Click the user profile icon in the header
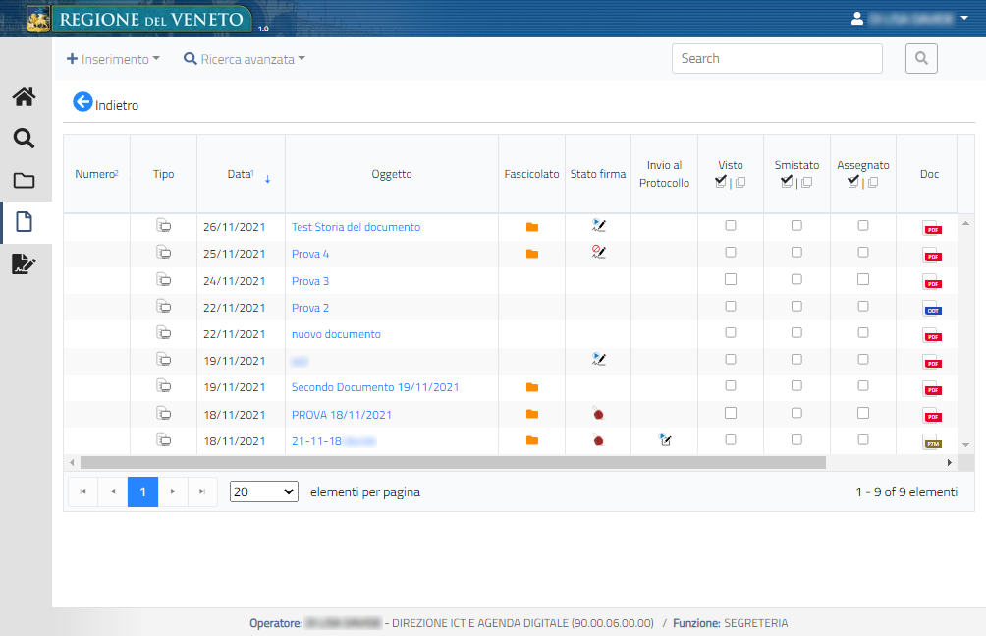Viewport: 986px width, 636px height. 857,19
